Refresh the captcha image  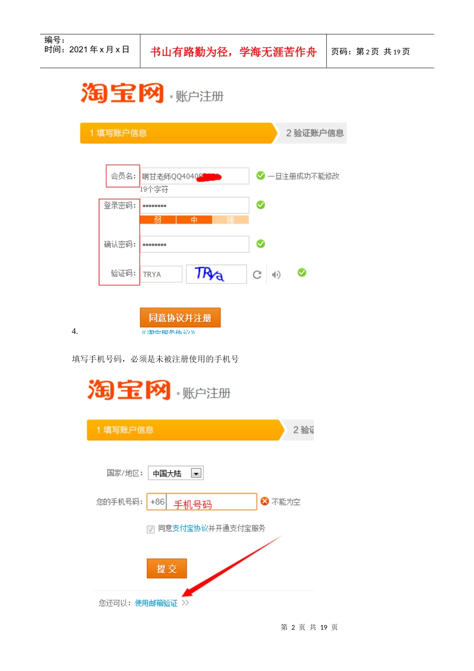click(257, 275)
